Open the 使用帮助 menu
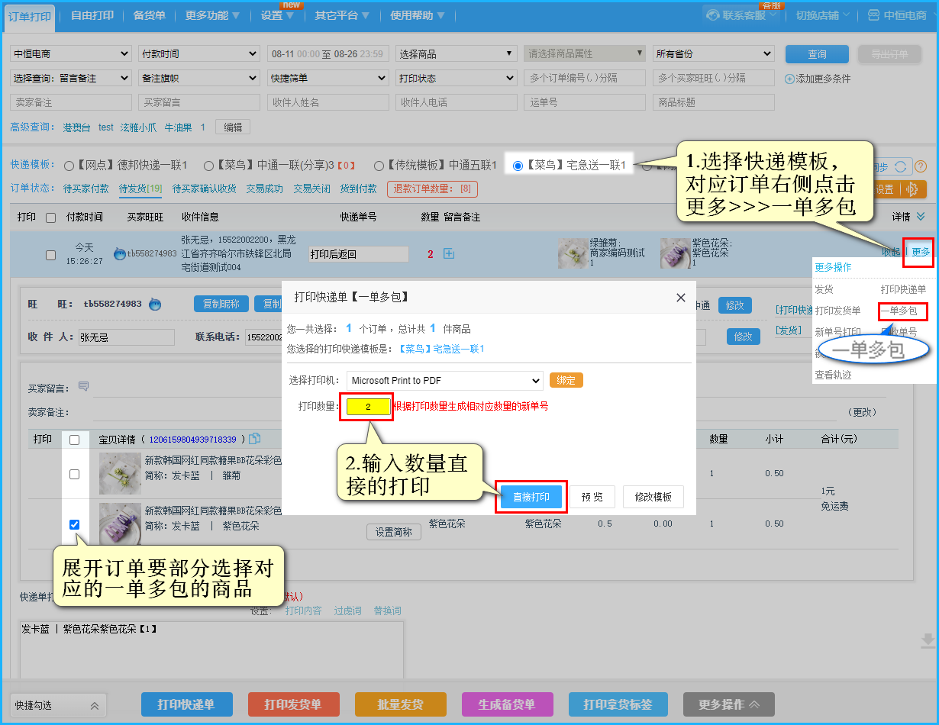 (x=417, y=15)
